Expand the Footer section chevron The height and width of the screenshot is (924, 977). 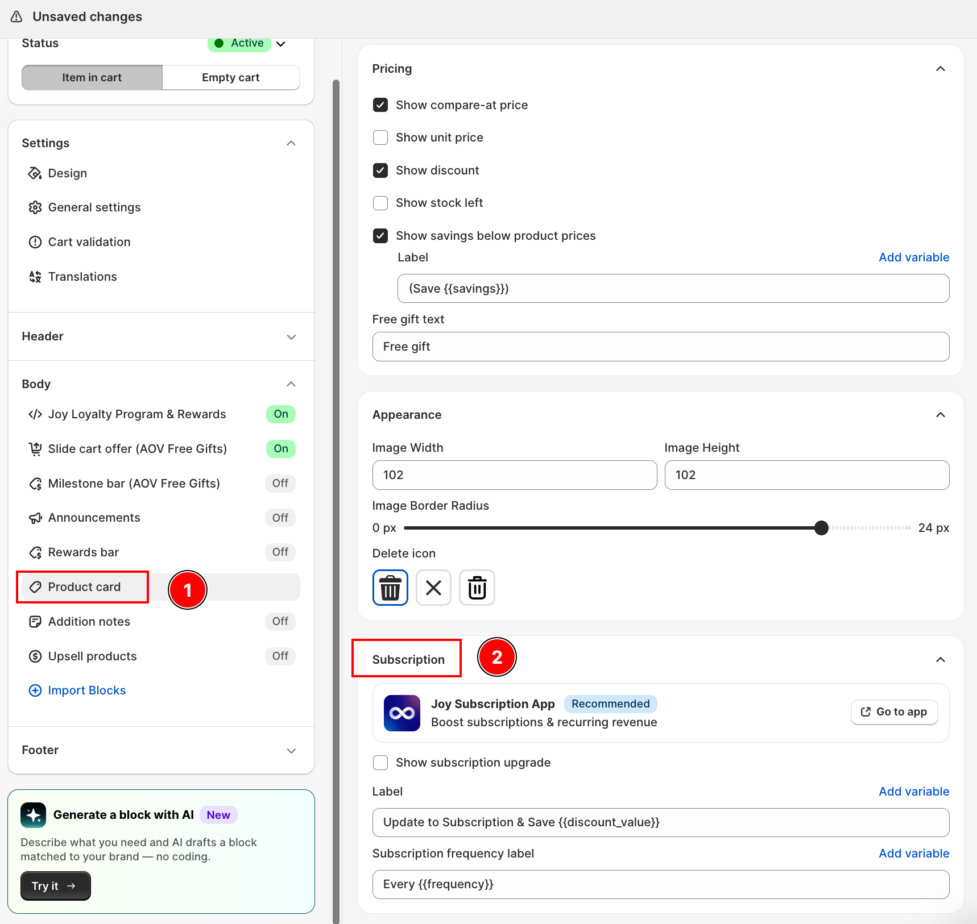[x=291, y=751]
